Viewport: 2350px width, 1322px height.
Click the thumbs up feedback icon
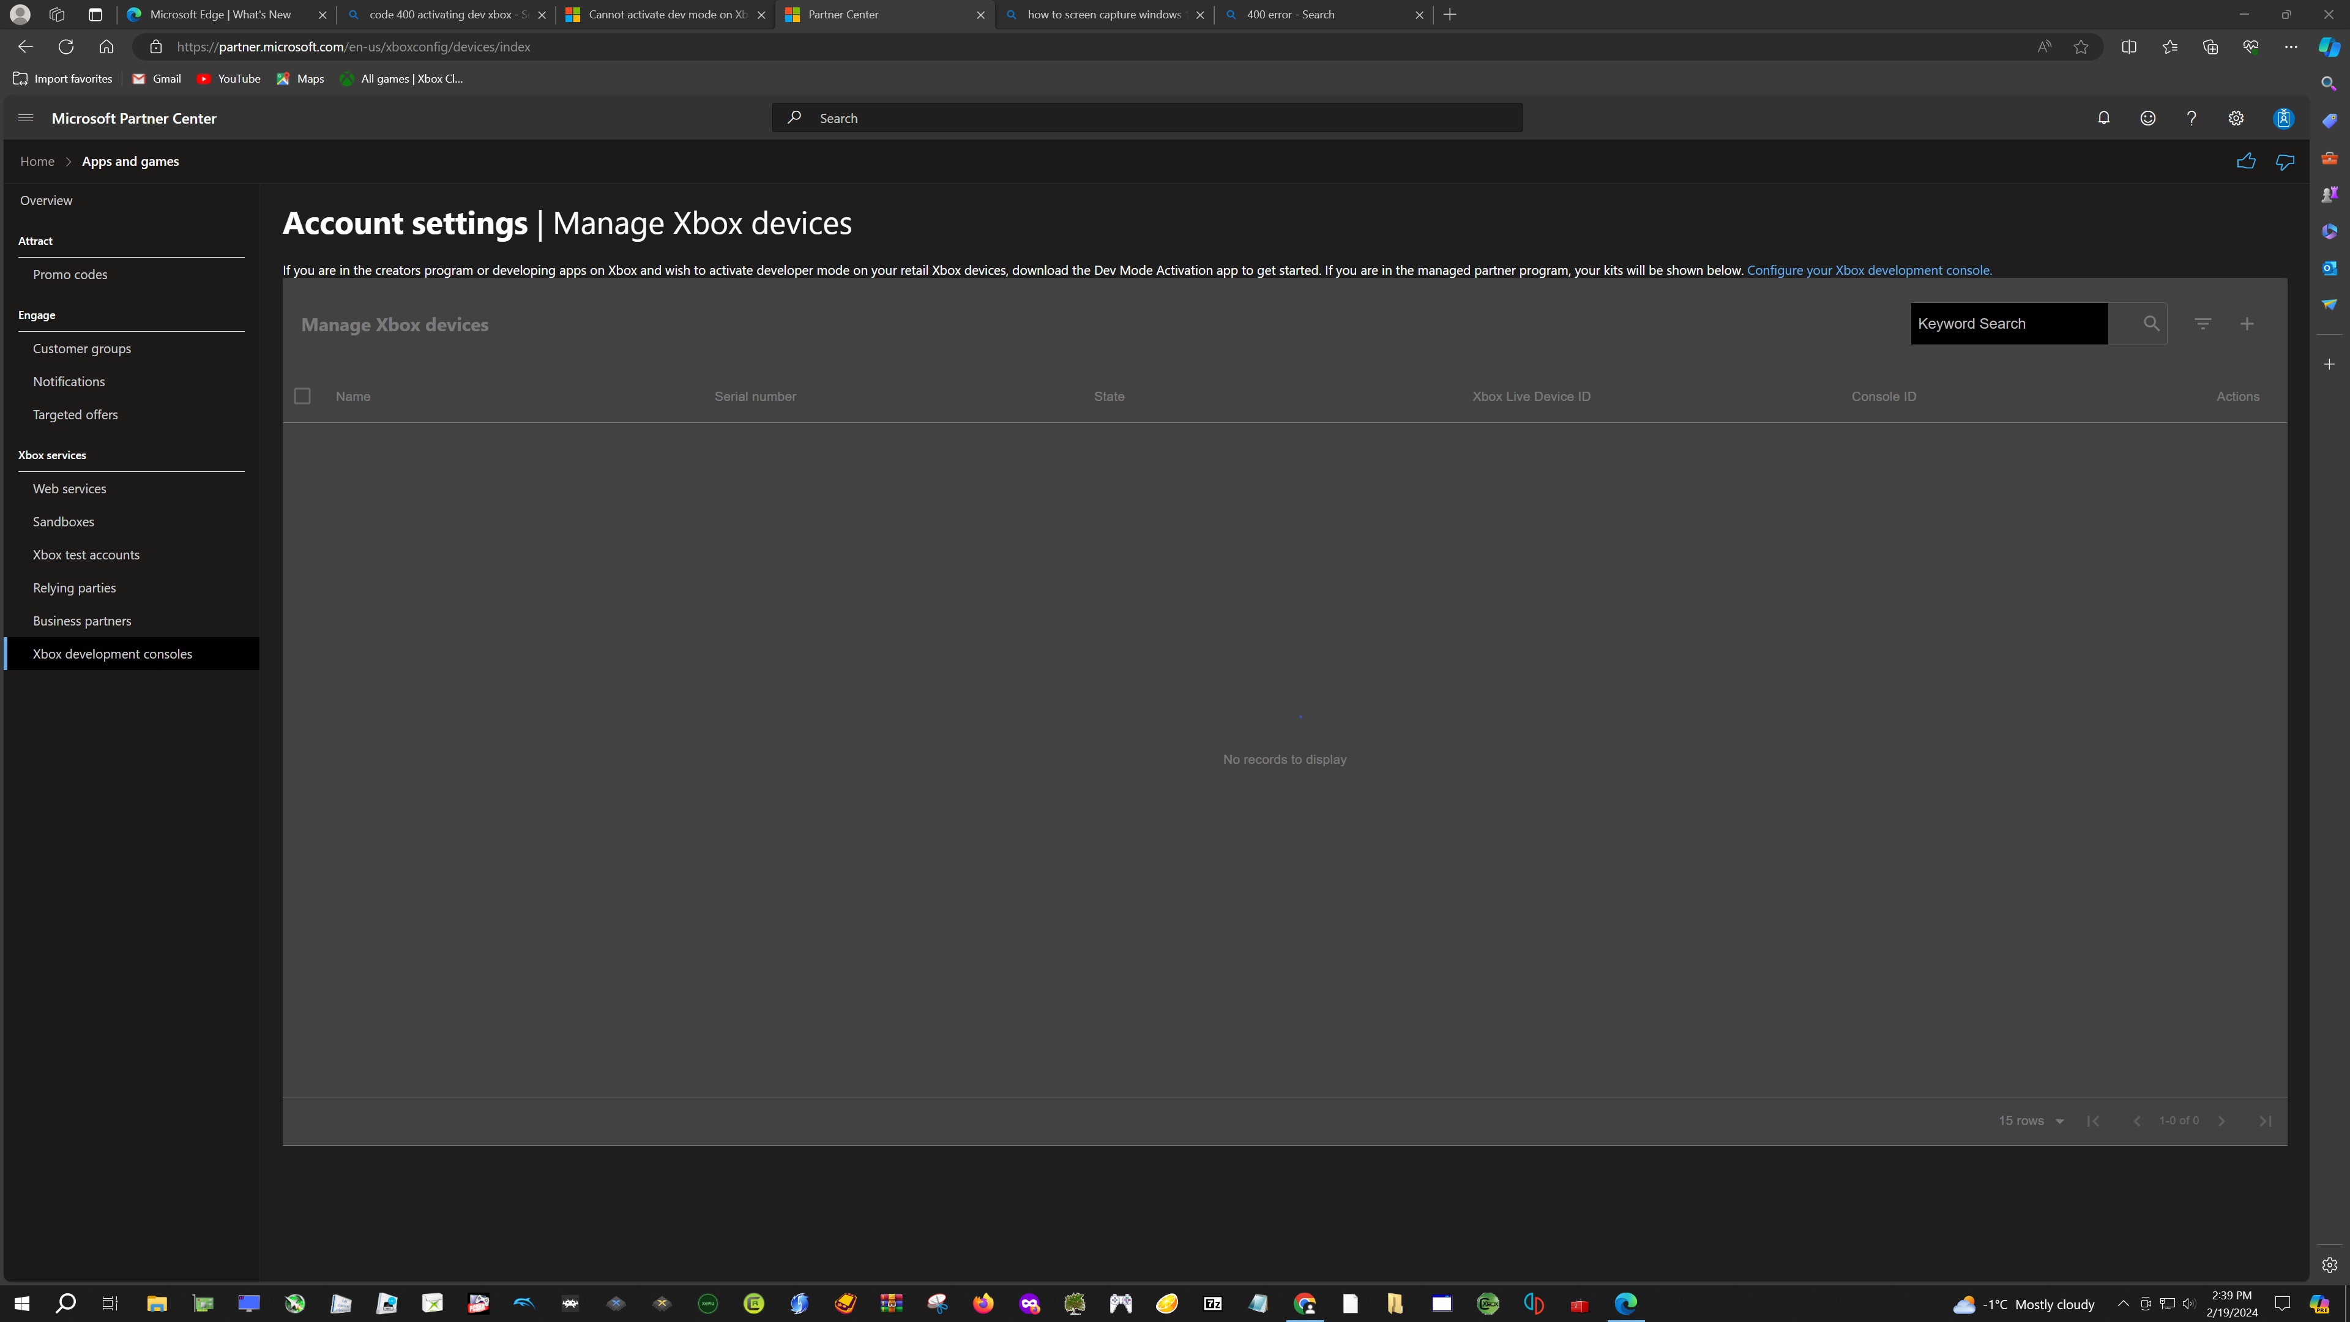point(2245,160)
